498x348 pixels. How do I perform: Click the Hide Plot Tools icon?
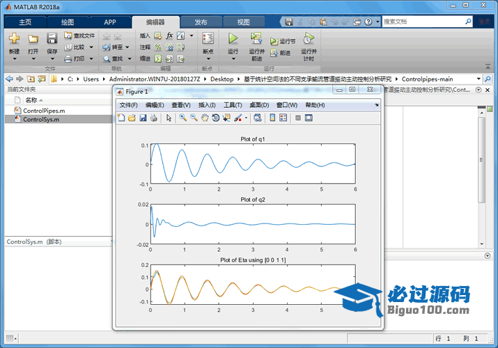click(x=298, y=118)
